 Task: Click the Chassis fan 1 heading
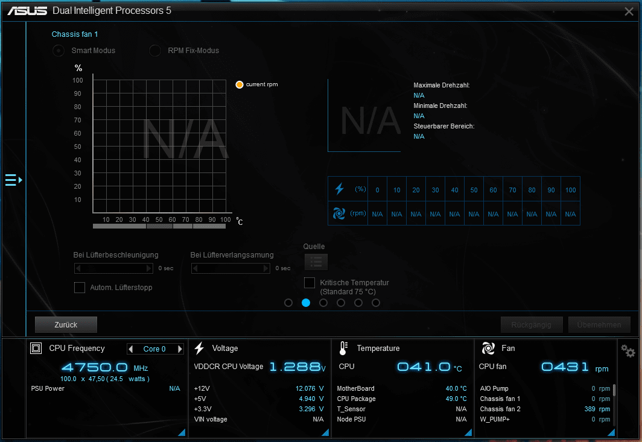click(75, 34)
